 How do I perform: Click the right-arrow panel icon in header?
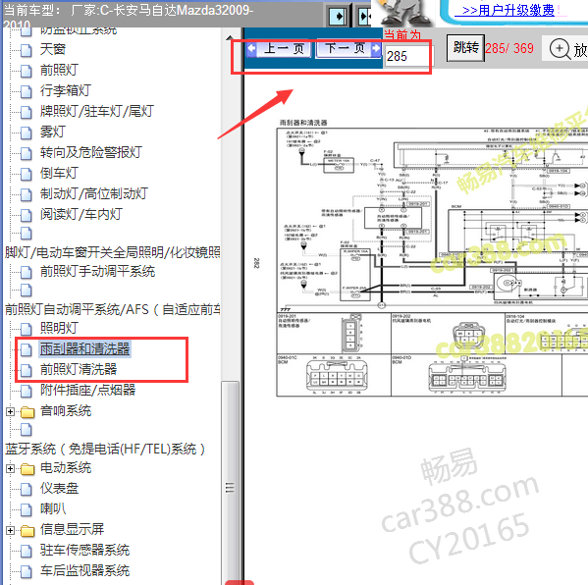[x=338, y=16]
